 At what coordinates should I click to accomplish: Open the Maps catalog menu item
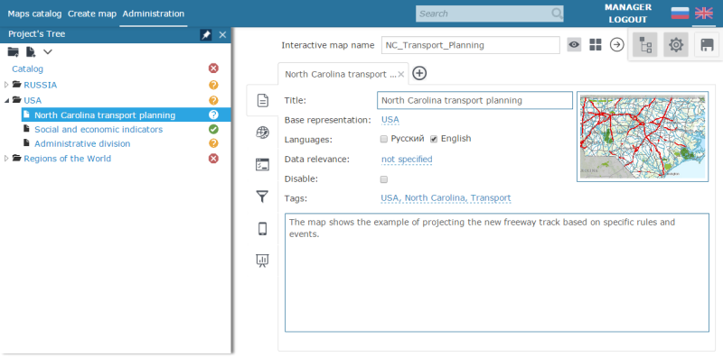(34, 14)
